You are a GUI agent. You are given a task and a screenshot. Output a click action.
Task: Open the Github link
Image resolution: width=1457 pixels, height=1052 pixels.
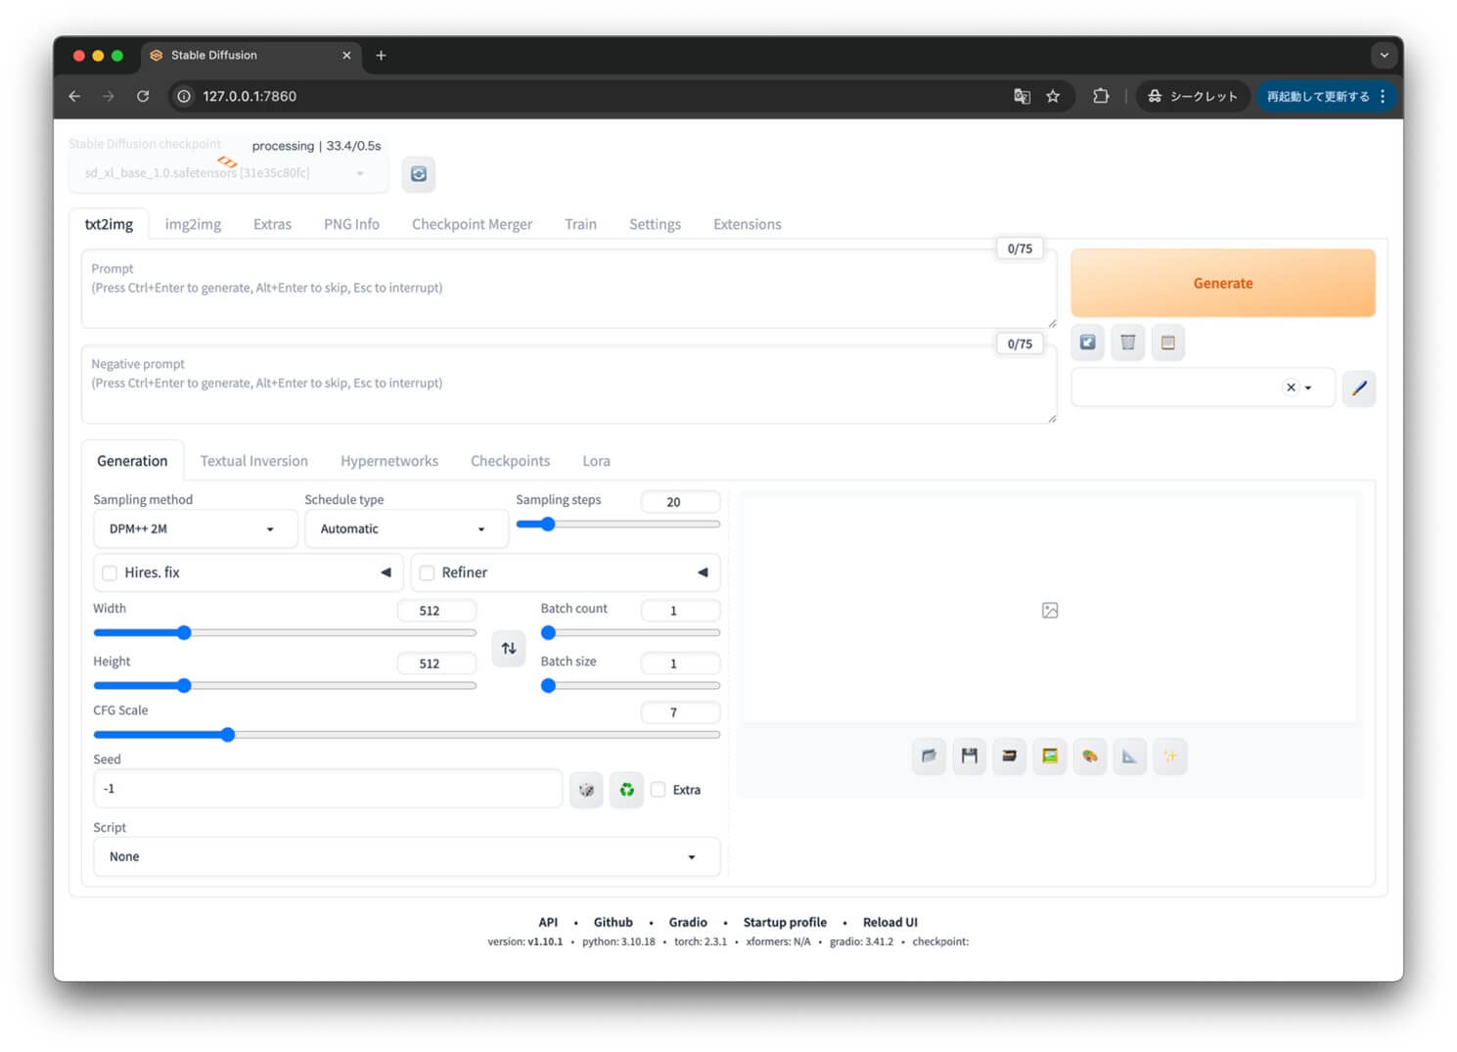613,923
